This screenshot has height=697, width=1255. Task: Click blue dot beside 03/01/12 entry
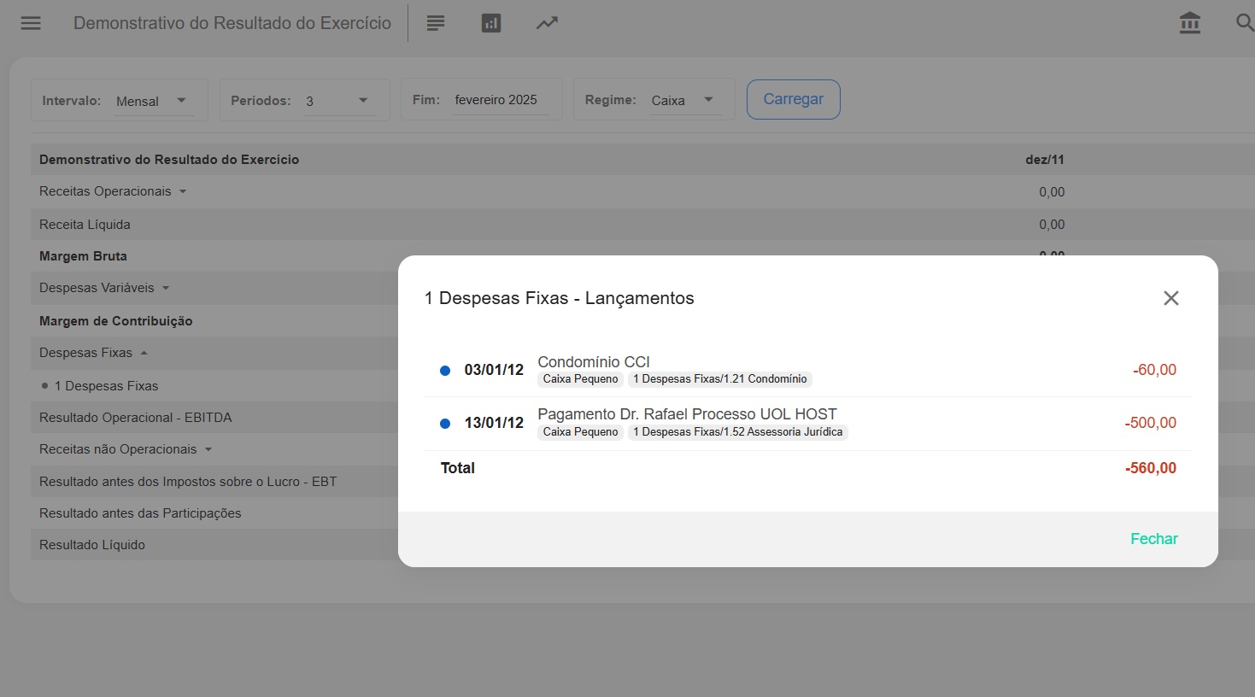pos(445,371)
